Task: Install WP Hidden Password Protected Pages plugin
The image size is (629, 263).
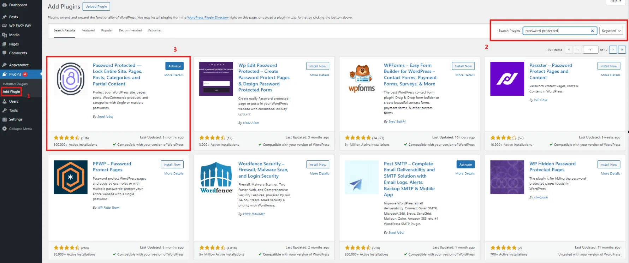Action: [609, 165]
